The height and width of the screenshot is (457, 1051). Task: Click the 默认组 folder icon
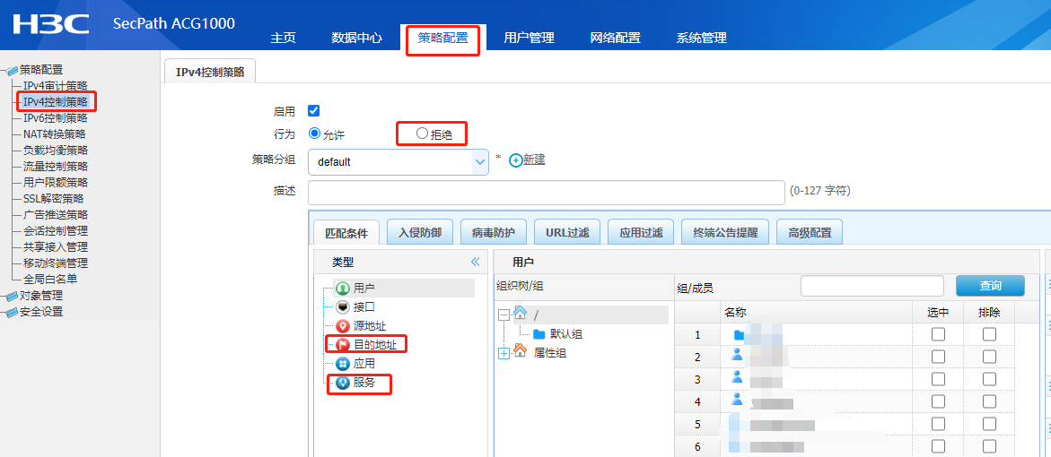539,334
